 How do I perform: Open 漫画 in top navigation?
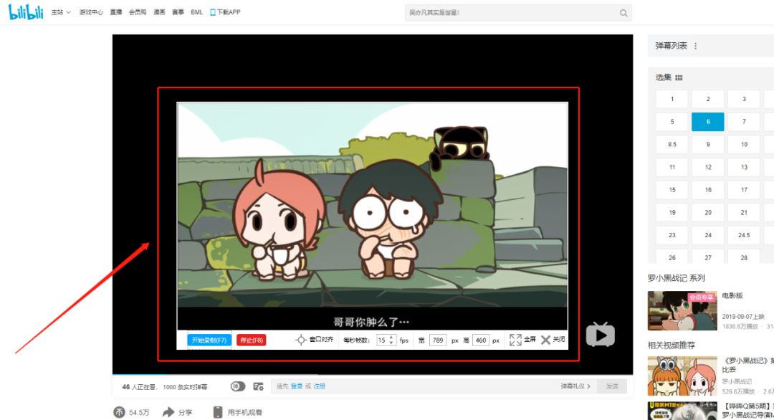tap(159, 12)
